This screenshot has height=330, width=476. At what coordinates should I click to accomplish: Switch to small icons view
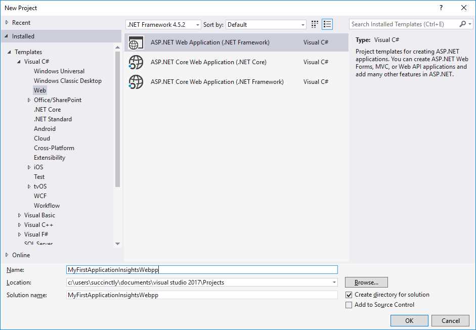315,24
